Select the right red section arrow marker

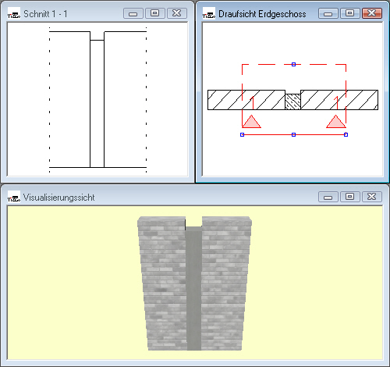point(336,122)
